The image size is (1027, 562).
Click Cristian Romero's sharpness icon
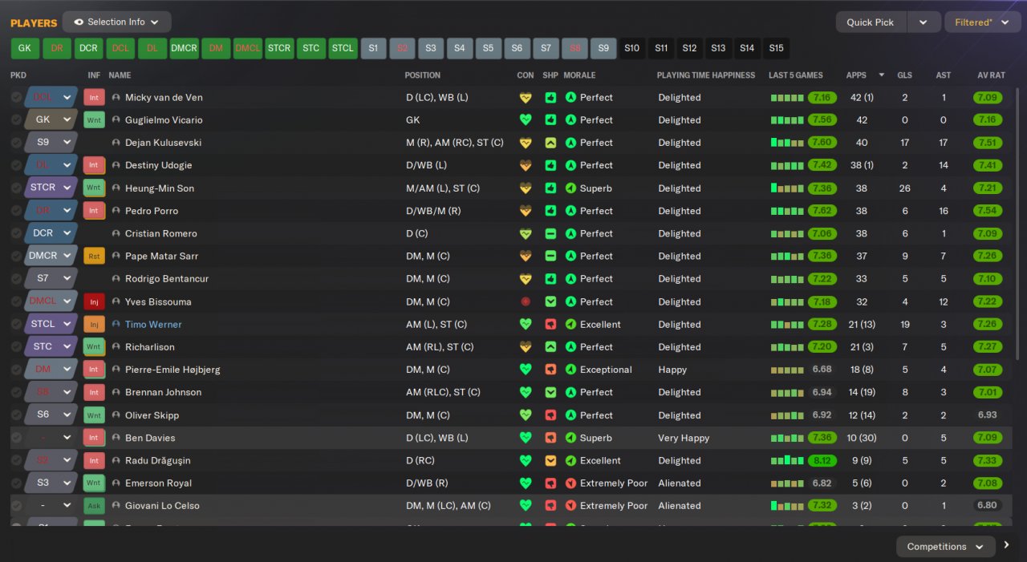550,233
